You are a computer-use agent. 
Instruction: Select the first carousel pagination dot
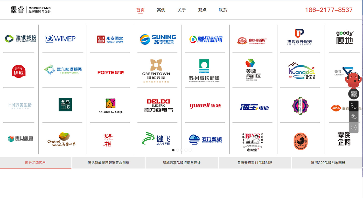[173, 150]
